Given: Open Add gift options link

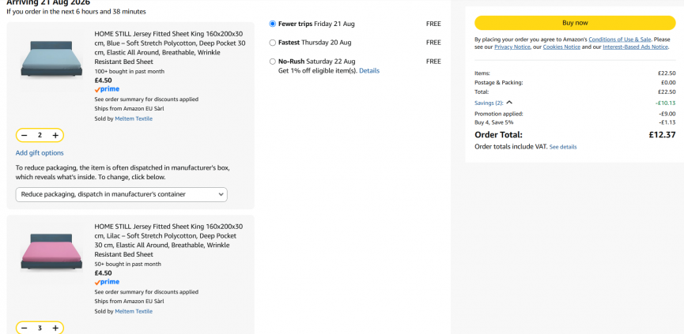Looking at the screenshot, I should [x=40, y=153].
